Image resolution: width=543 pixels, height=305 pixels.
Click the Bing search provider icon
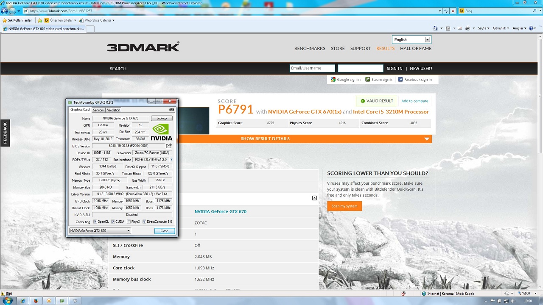(462, 11)
